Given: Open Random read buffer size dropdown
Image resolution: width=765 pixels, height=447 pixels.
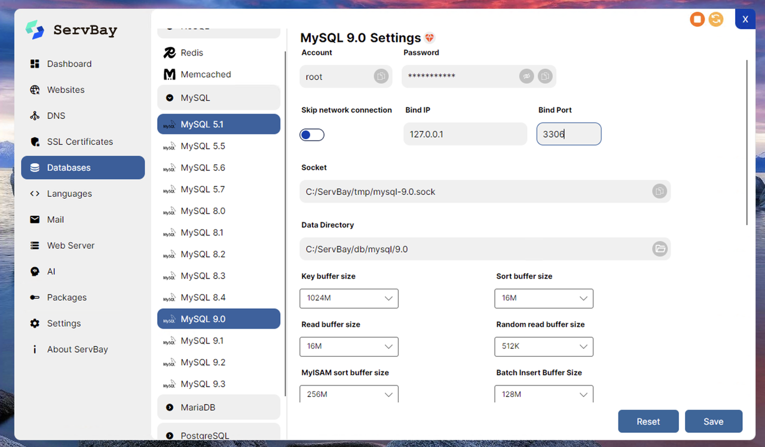Looking at the screenshot, I should 544,347.
